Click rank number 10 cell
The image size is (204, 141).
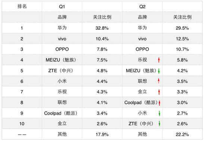[x=22, y=124]
